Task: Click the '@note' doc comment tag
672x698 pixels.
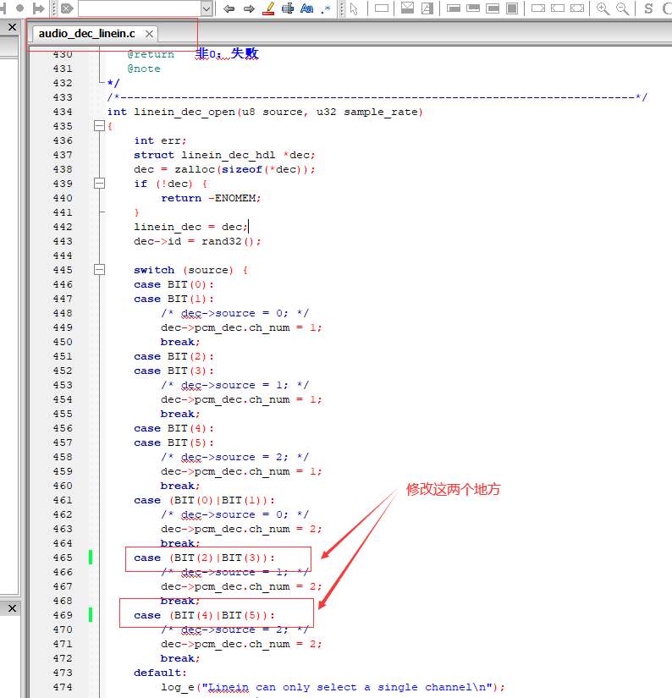Action: pos(144,69)
